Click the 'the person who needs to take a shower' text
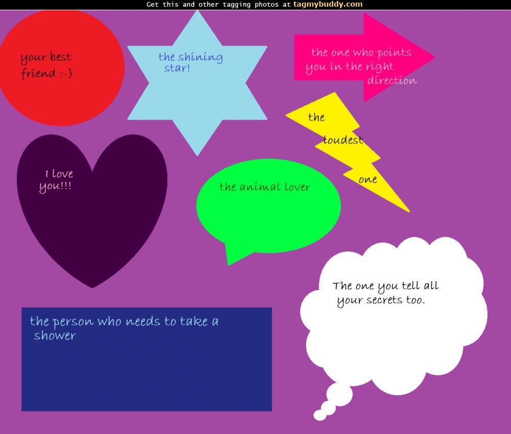511x434 pixels. coord(124,328)
